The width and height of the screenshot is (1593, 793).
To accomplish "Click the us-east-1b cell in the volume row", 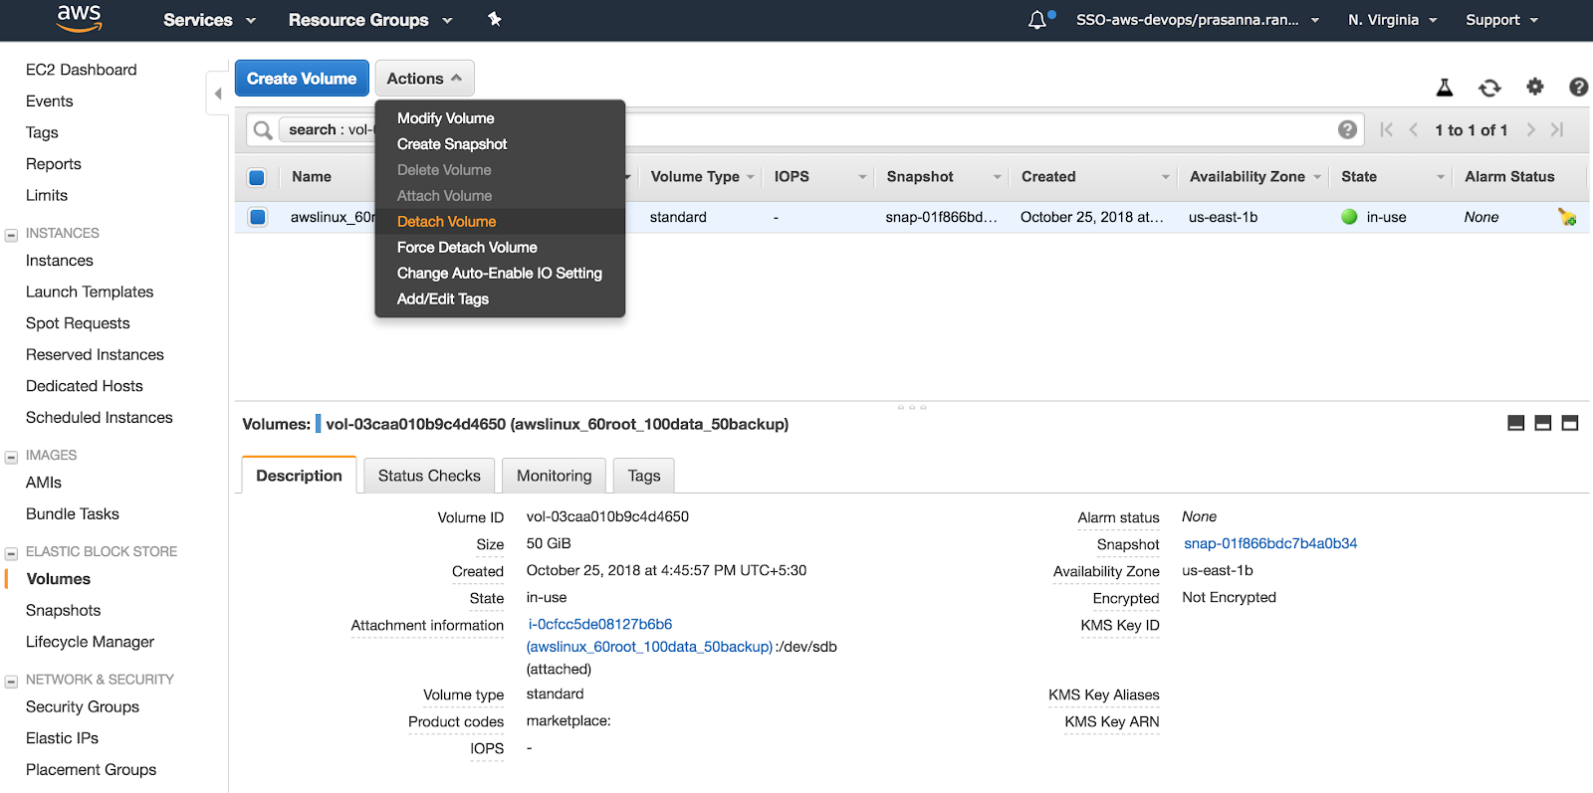I will pyautogui.click(x=1223, y=217).
